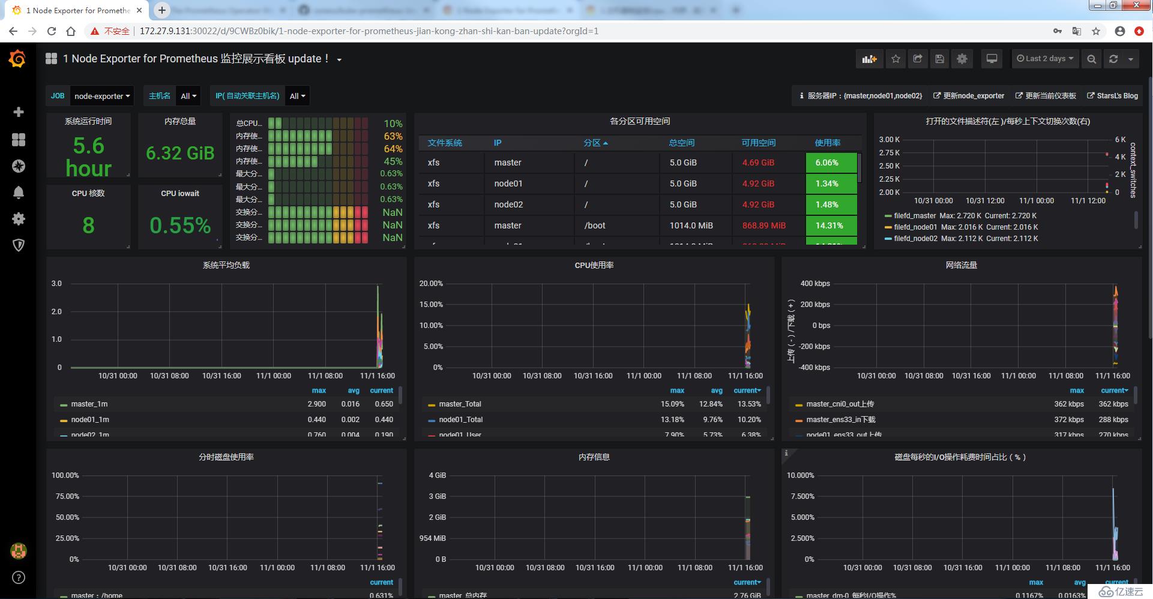Image resolution: width=1153 pixels, height=599 pixels.
Task: Open the IP(自动关联主机名) All dropdown
Action: click(x=297, y=96)
